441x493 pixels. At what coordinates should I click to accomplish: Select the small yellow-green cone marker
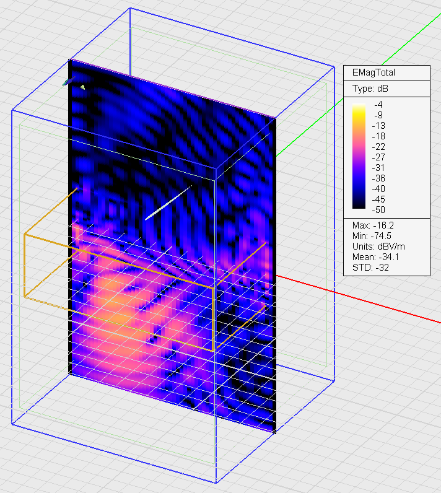tap(82, 87)
